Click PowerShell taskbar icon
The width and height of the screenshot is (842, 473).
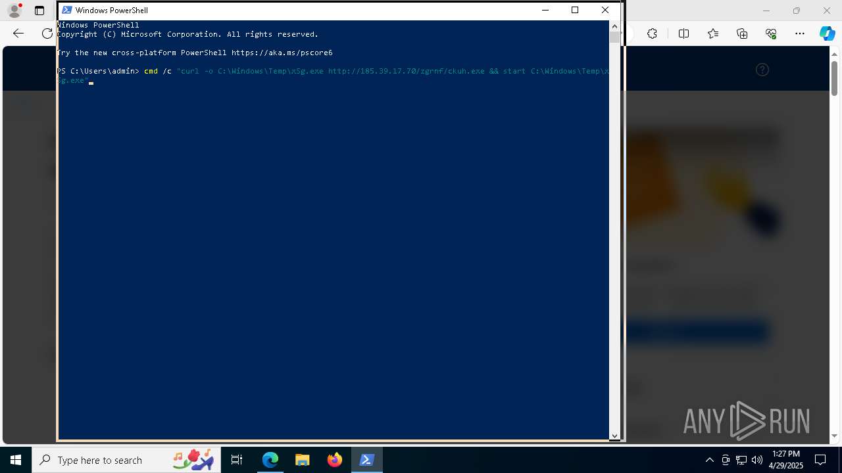point(366,460)
